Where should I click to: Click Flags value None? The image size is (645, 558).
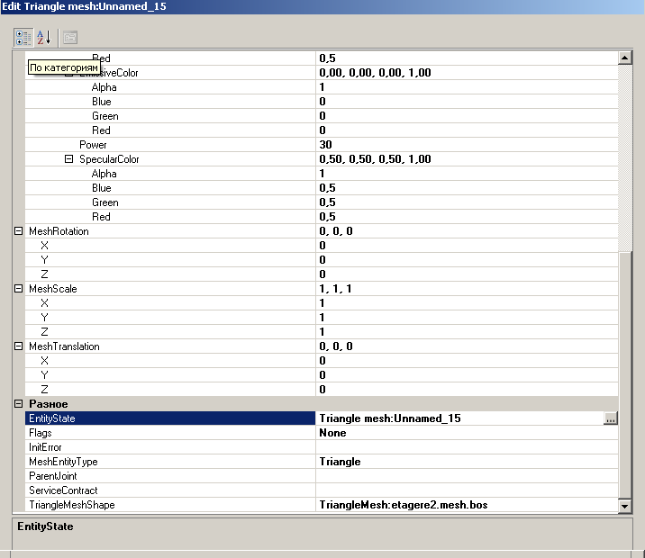click(467, 433)
